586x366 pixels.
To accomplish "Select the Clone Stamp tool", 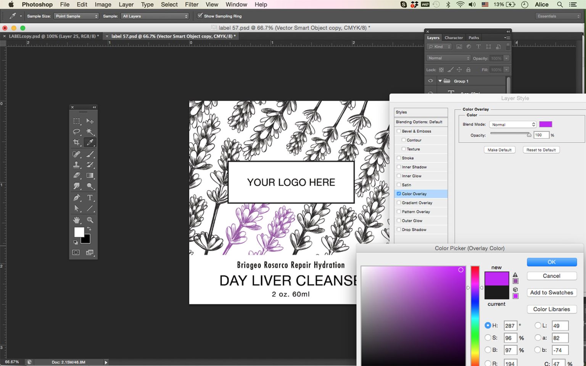I will point(77,165).
